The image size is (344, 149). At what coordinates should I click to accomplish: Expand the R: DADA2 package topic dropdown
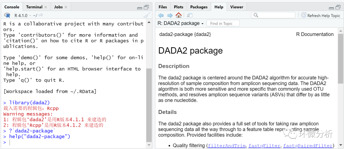point(181,23)
